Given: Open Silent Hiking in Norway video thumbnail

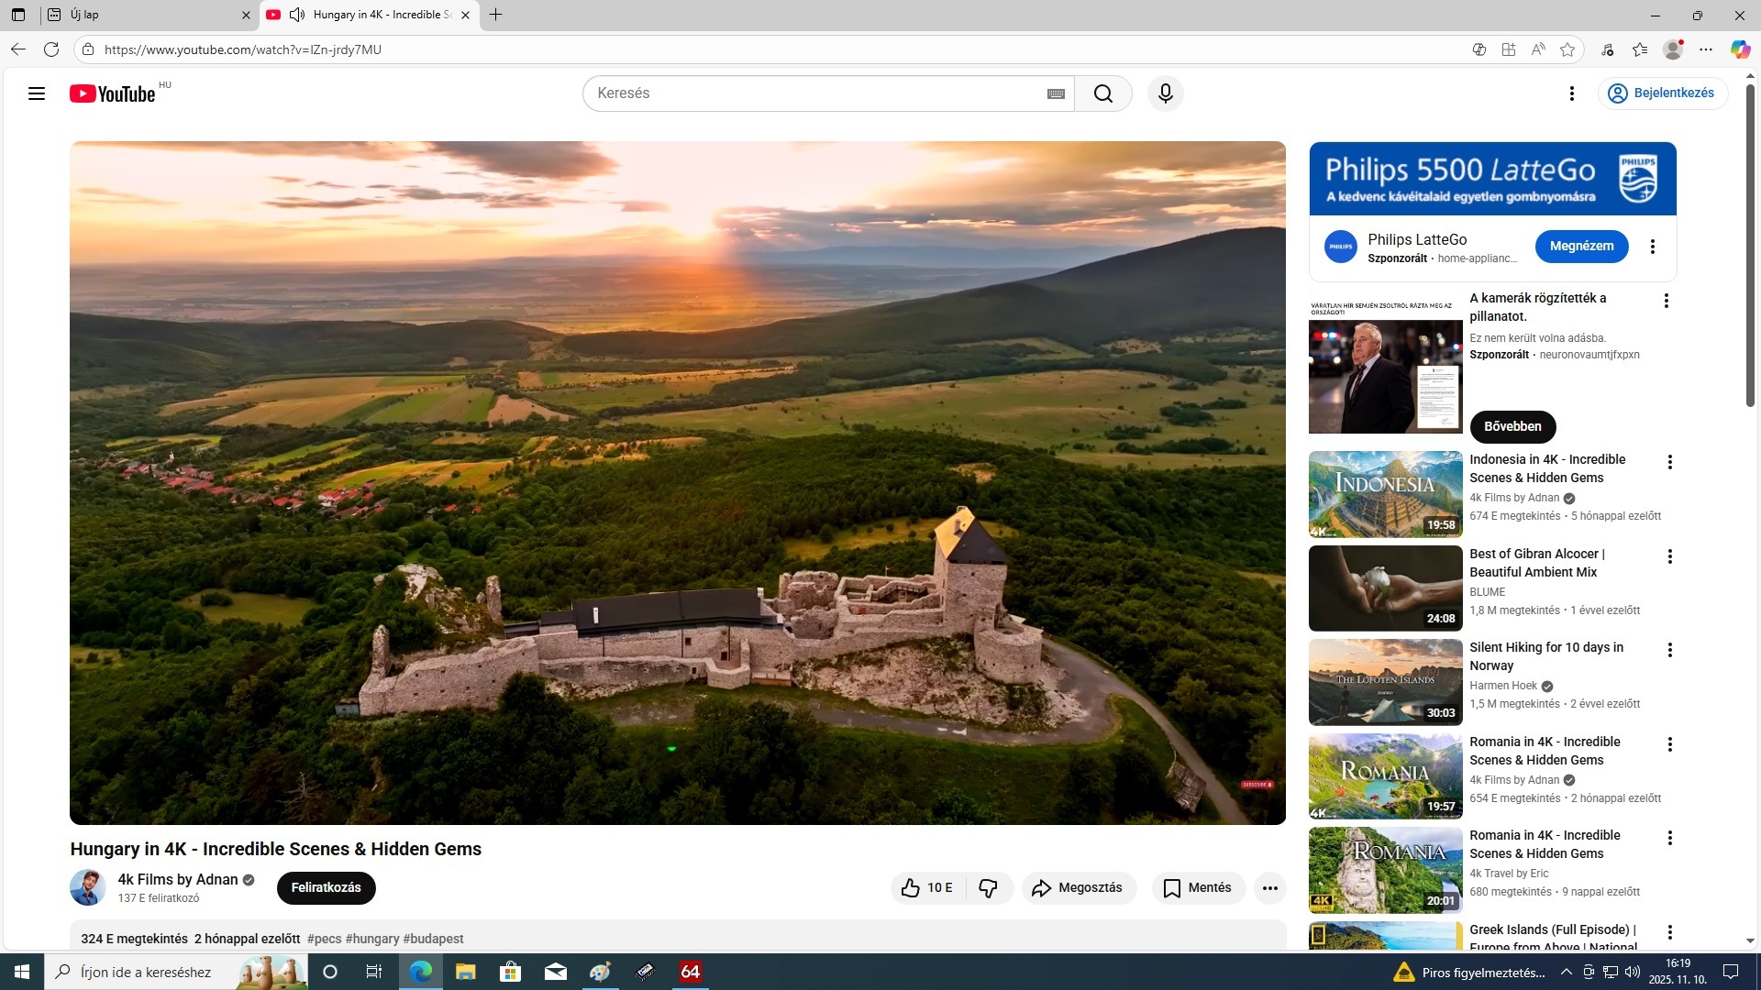Looking at the screenshot, I should (1385, 682).
